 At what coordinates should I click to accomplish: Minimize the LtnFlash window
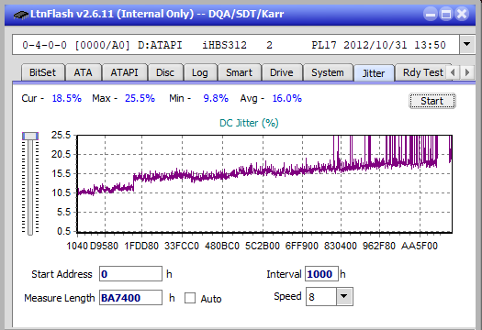pyautogui.click(x=431, y=14)
